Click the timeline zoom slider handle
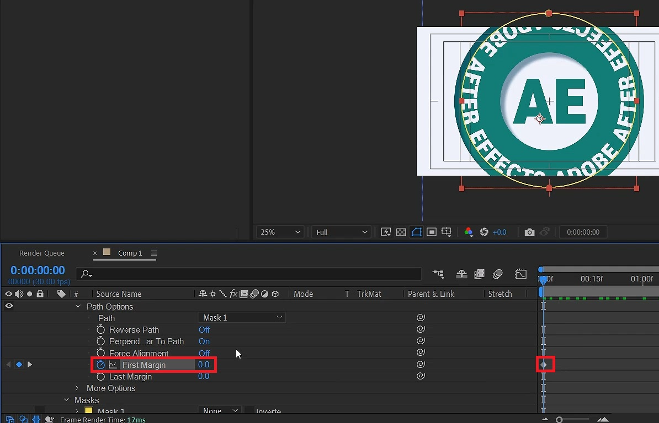The image size is (659, 423). tap(559, 419)
